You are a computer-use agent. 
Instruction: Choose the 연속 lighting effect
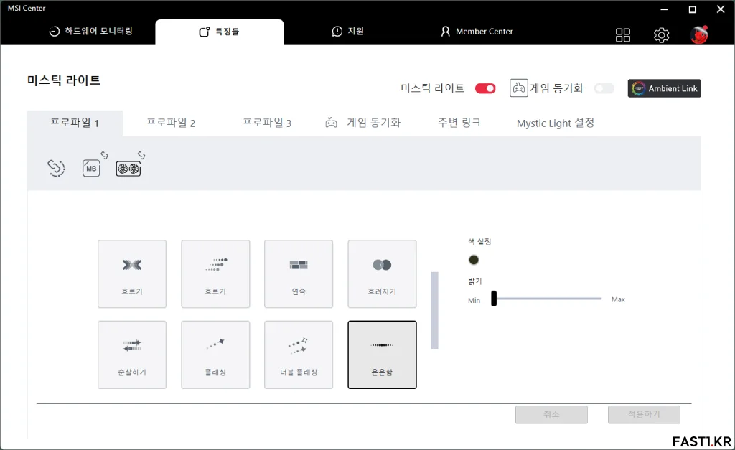coord(299,273)
